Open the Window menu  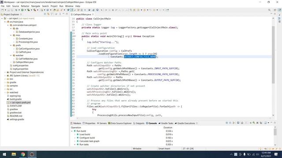click(x=69, y=6)
